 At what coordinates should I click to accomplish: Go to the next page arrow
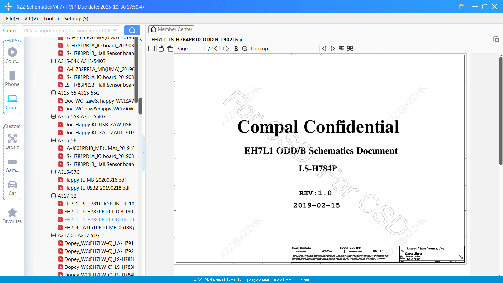pos(226,48)
